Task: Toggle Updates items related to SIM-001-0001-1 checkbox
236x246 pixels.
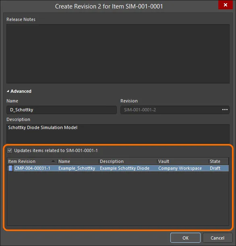Action: click(10, 150)
